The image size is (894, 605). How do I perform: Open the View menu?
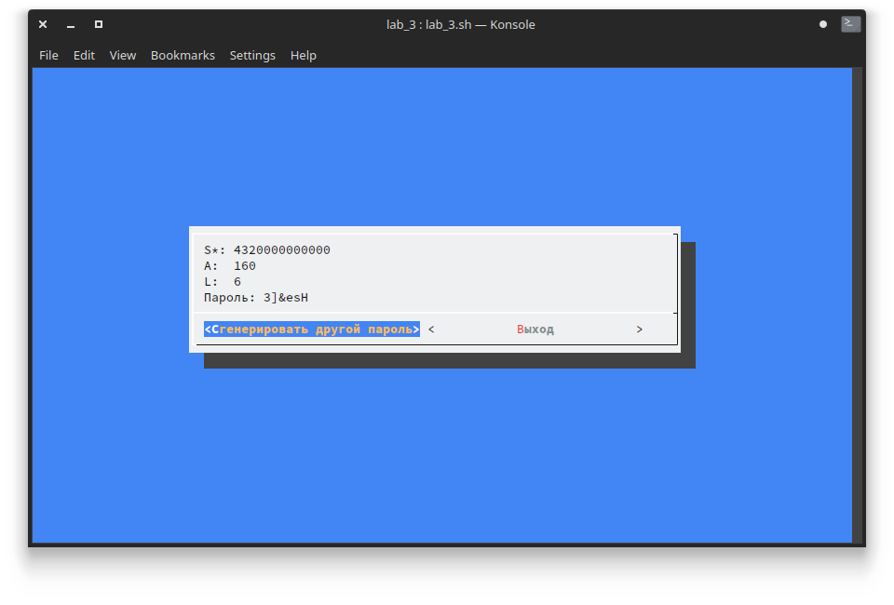point(123,55)
